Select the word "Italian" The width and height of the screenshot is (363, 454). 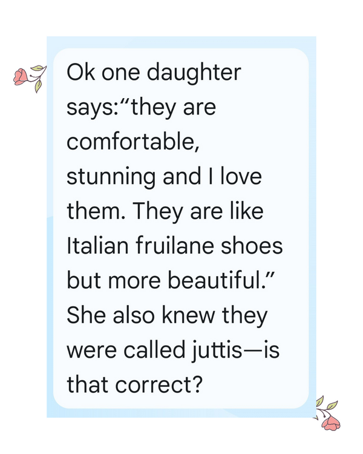click(97, 246)
